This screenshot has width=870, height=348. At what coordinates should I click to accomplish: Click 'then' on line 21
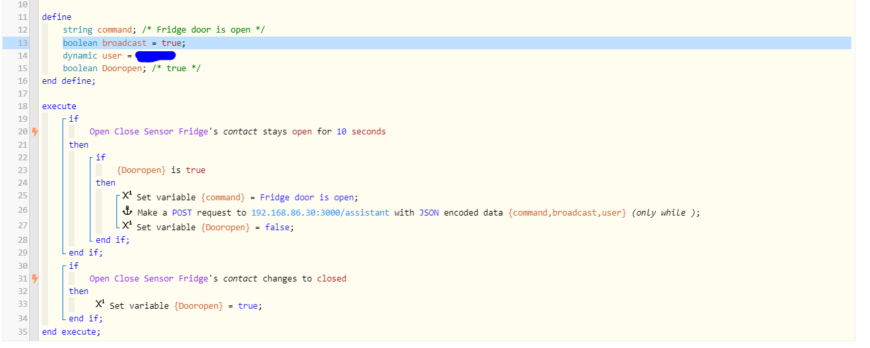click(78, 144)
